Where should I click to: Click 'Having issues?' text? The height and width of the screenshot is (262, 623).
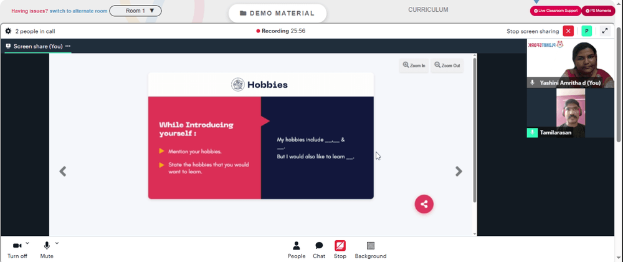[30, 11]
